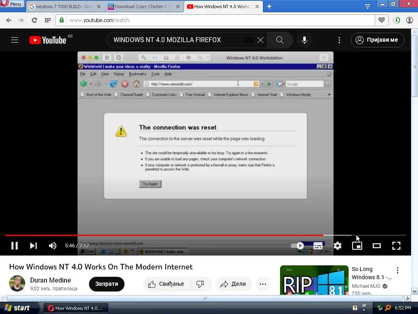Screen dimensions: 418x314
Task: Bookmark page with the heart icon
Action: [382, 20]
